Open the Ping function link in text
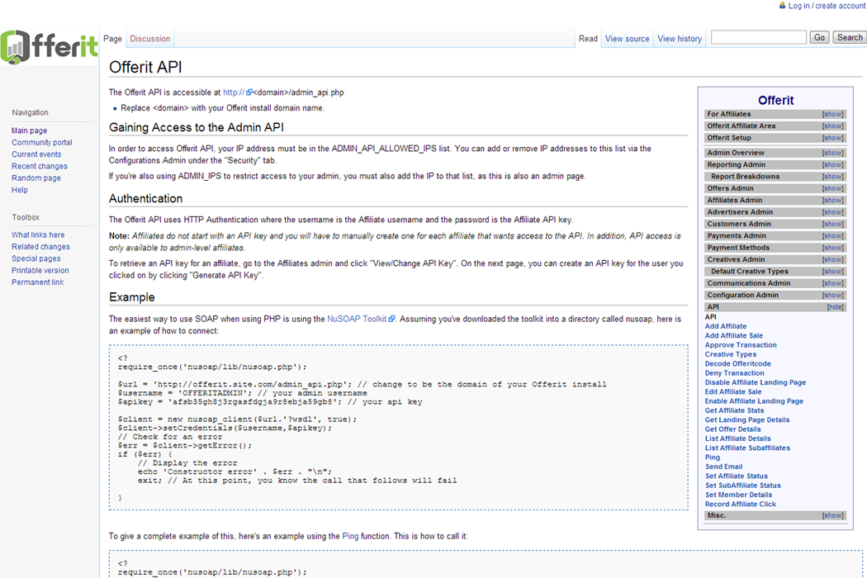 coord(351,536)
